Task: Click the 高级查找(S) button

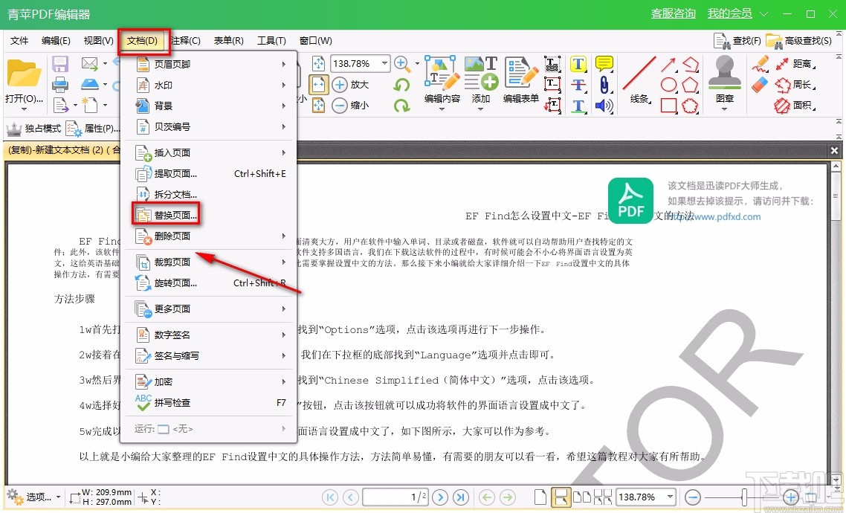Action: coord(799,40)
